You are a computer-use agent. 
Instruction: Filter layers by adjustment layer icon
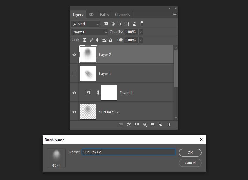[113, 24]
